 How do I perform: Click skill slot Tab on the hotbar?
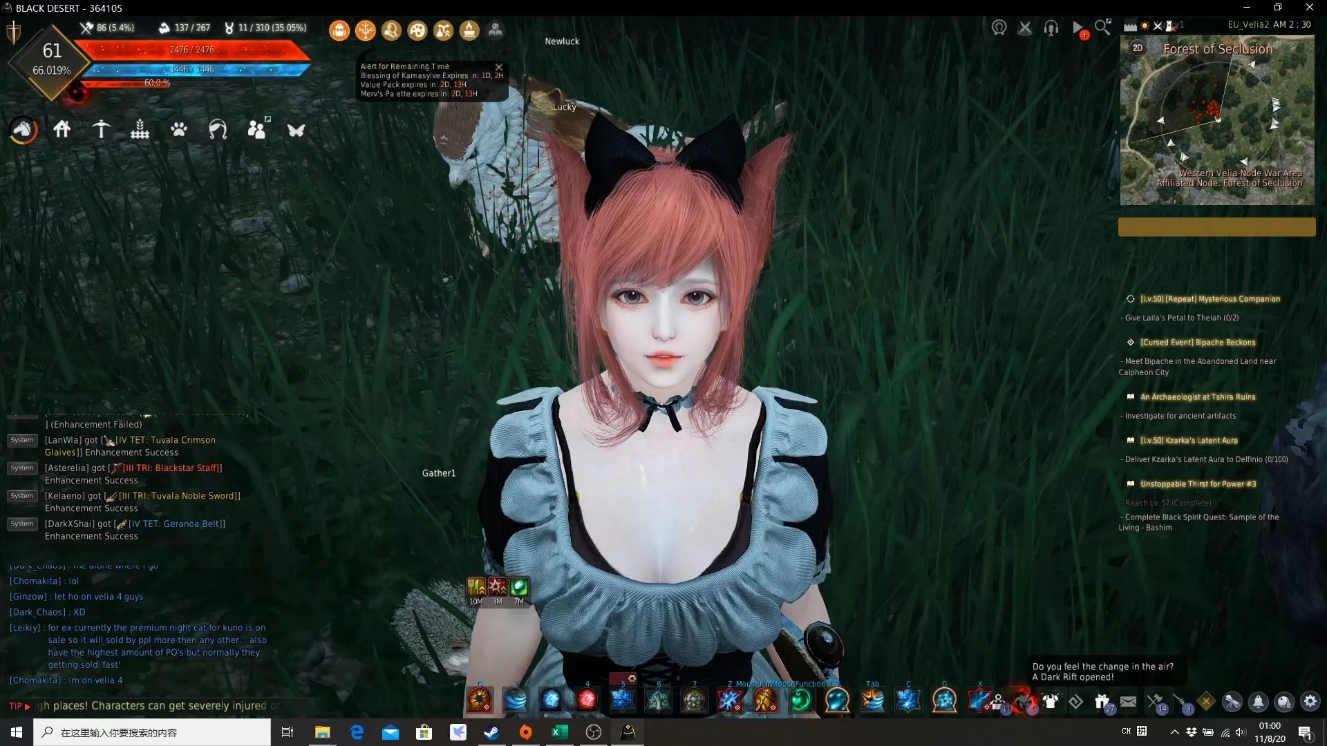(872, 700)
